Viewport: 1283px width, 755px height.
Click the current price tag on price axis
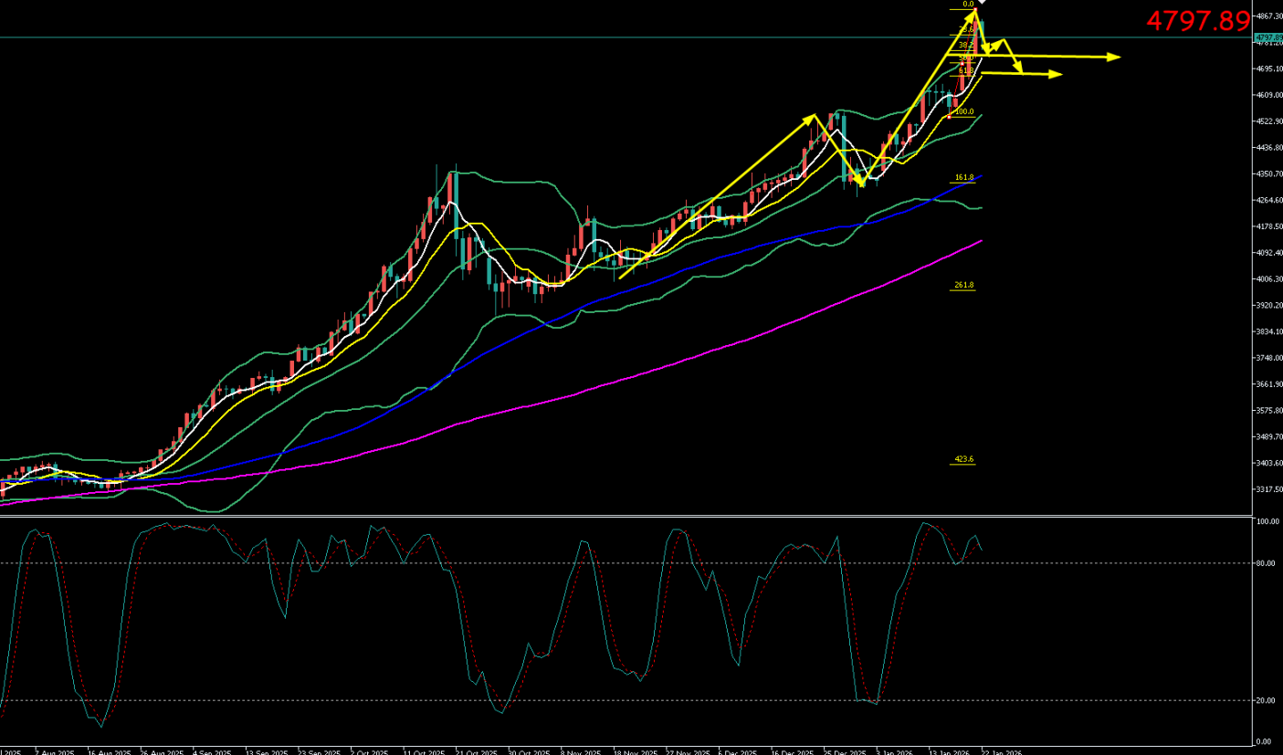1268,37
